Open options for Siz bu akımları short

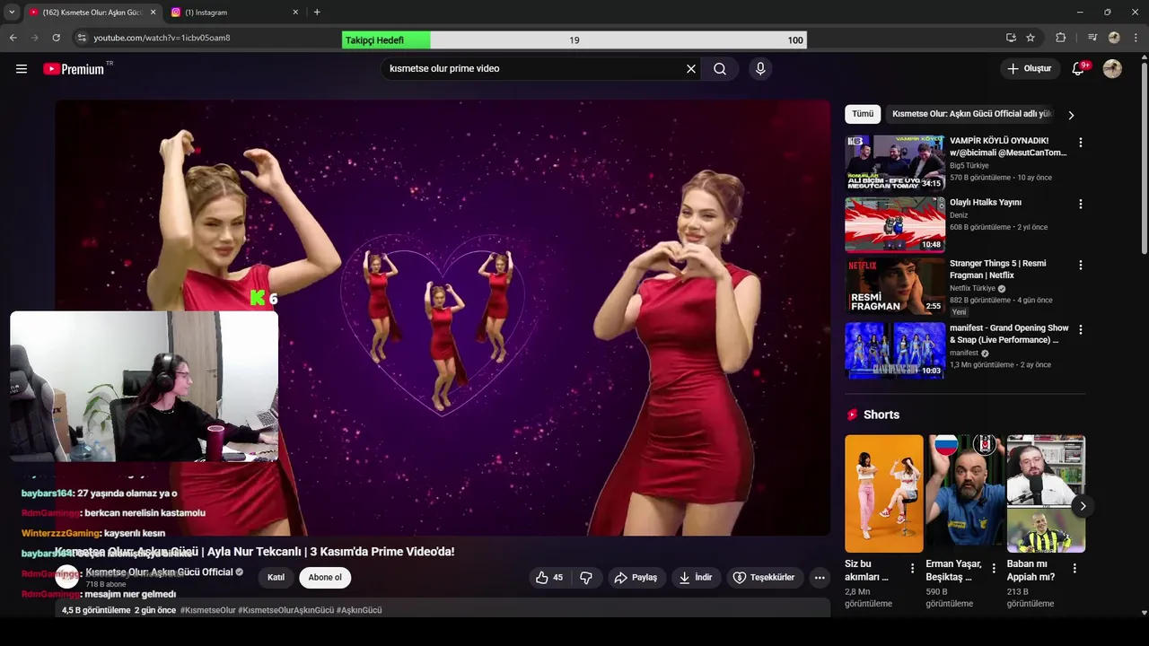click(x=912, y=568)
